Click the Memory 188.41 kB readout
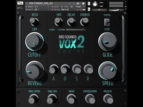 65,10
